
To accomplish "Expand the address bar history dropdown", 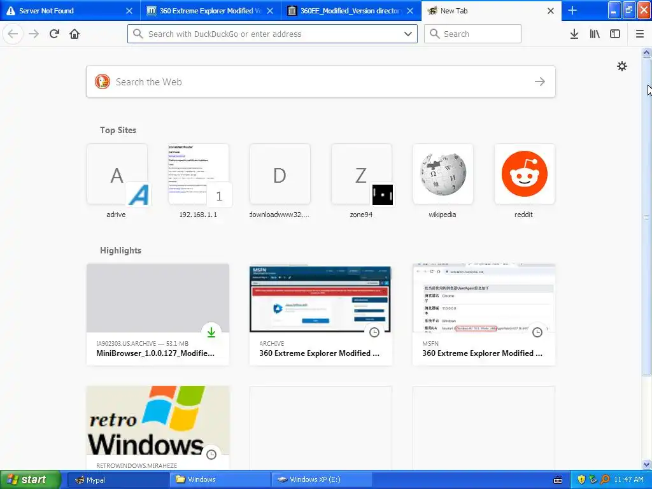I will 408,34.
